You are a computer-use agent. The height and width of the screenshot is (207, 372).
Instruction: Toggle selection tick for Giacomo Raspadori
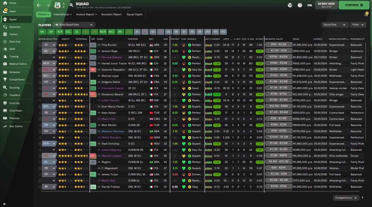(x=40, y=70)
